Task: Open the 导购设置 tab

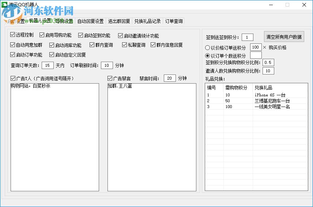Action: [x=64, y=21]
